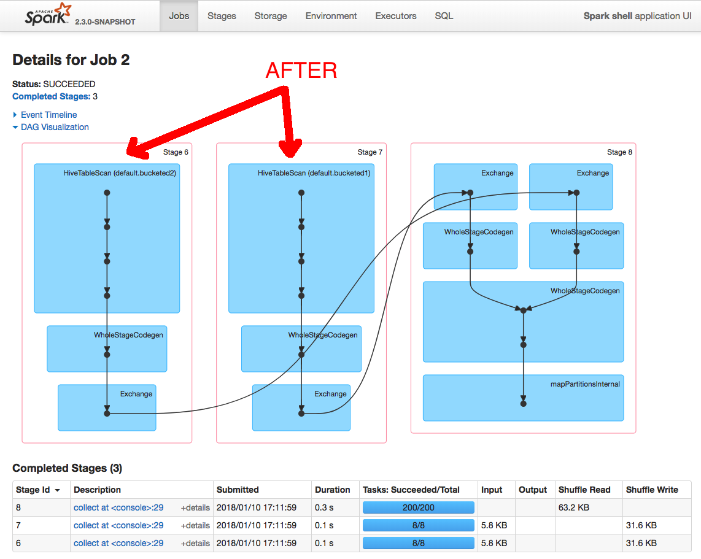
Task: Open stage 8 collect at <console>:29 link
Action: [118, 507]
